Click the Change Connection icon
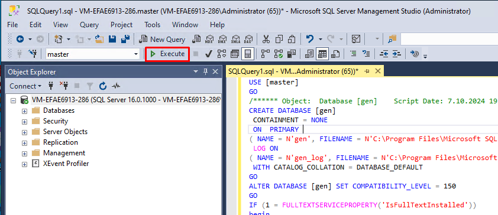Screen dimensions: 498x215 pyautogui.click(x=33, y=54)
